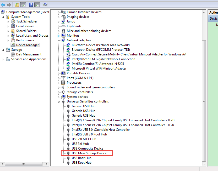The width and height of the screenshot is (218, 171).
Task: Collapse the Universal Serial Bus controllers category
Action: (x=59, y=102)
